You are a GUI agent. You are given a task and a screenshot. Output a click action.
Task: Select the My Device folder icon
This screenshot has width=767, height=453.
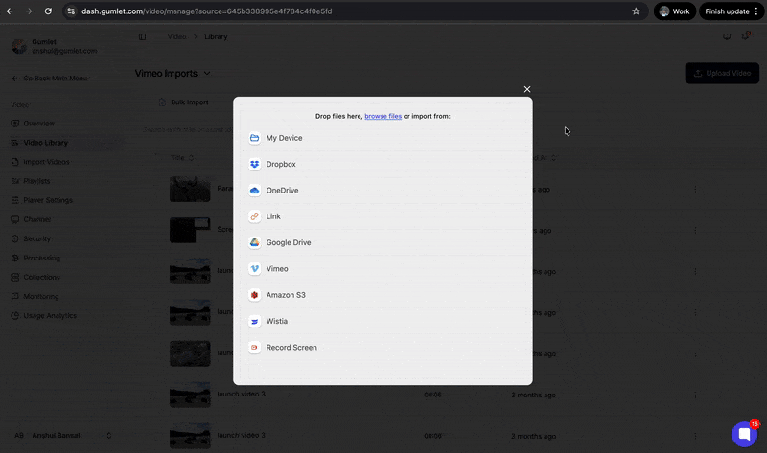pos(255,138)
